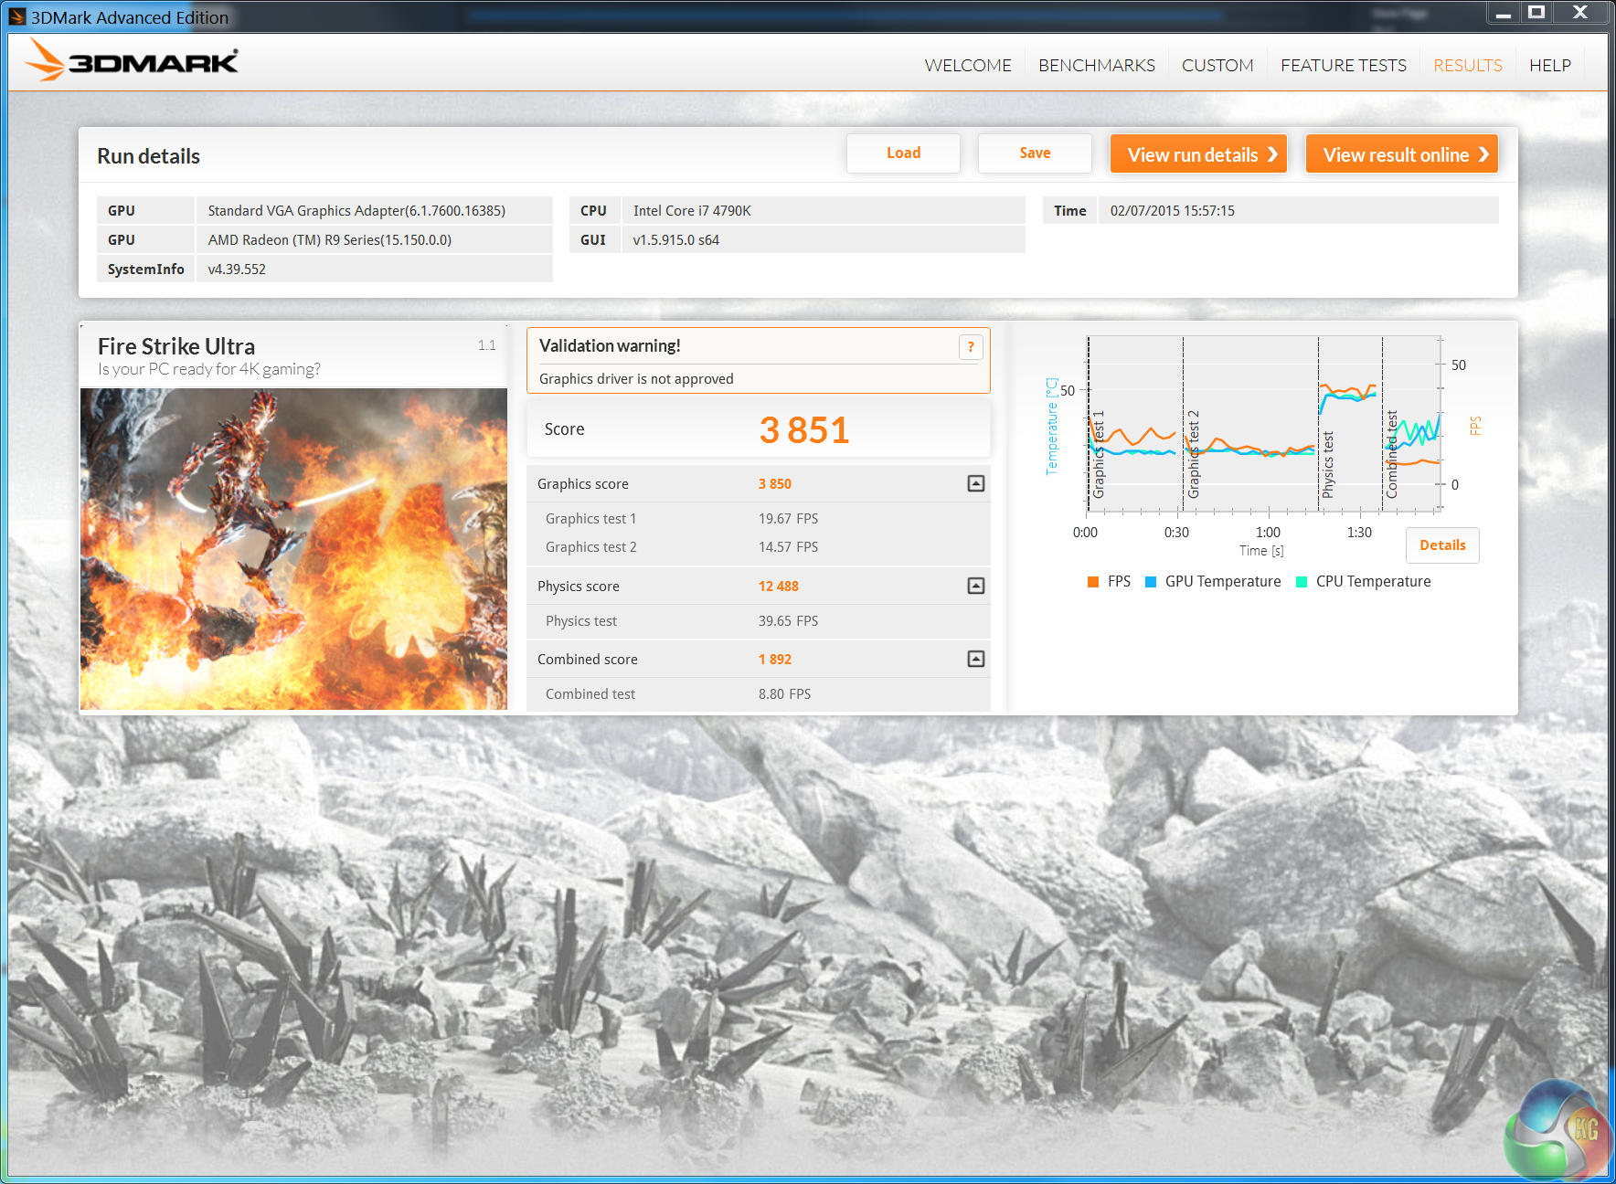This screenshot has width=1616, height=1184.
Task: Collapse the Combined score section
Action: (x=975, y=660)
